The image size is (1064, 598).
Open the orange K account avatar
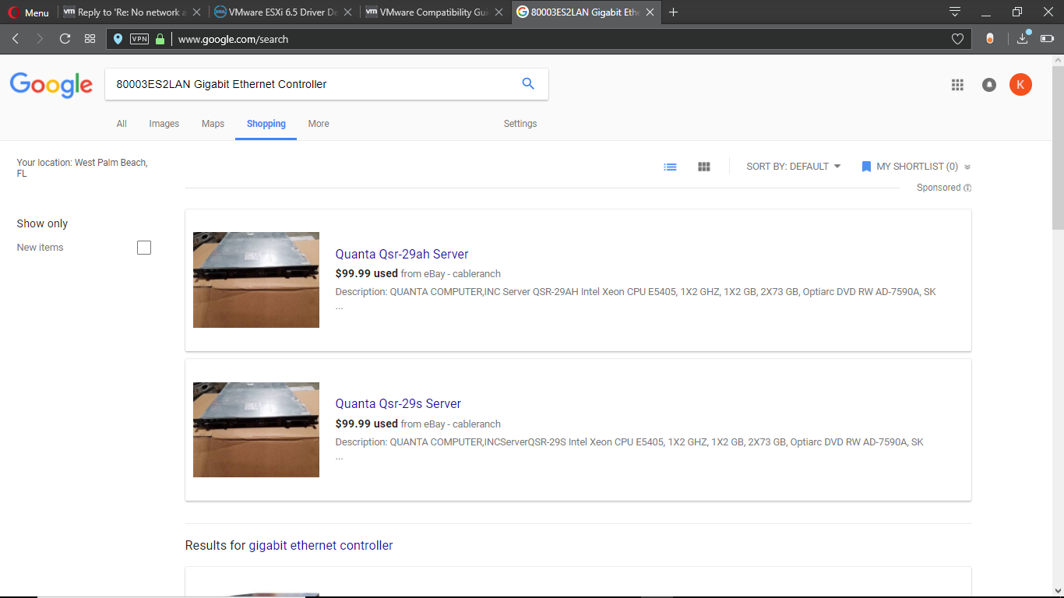tap(1020, 85)
